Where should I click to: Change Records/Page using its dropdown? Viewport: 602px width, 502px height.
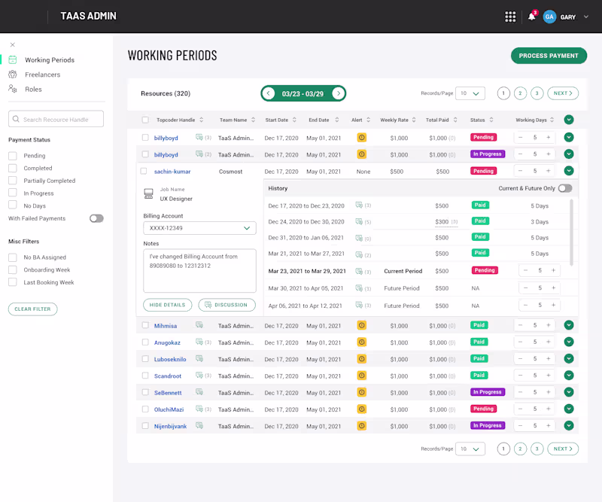pyautogui.click(x=470, y=93)
